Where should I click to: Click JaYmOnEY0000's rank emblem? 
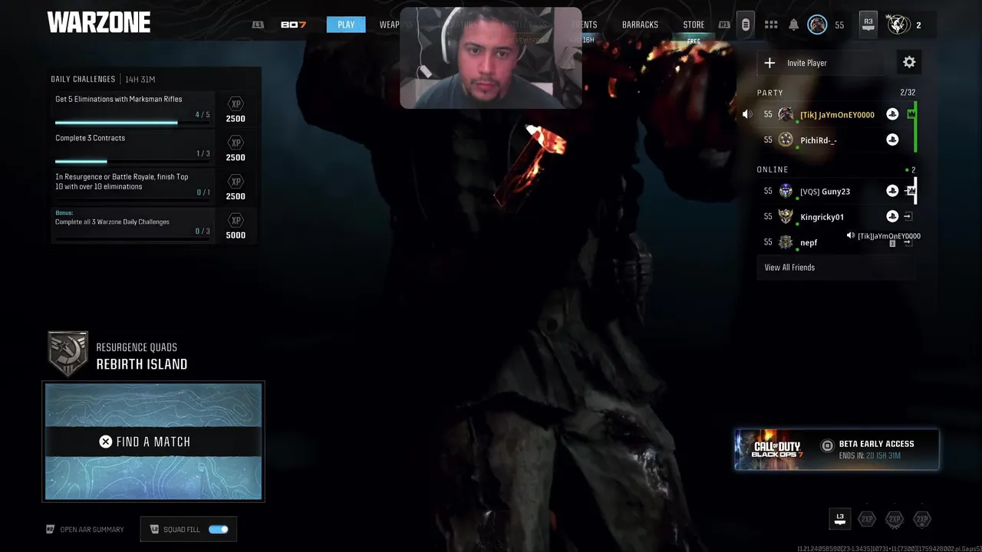(x=786, y=114)
